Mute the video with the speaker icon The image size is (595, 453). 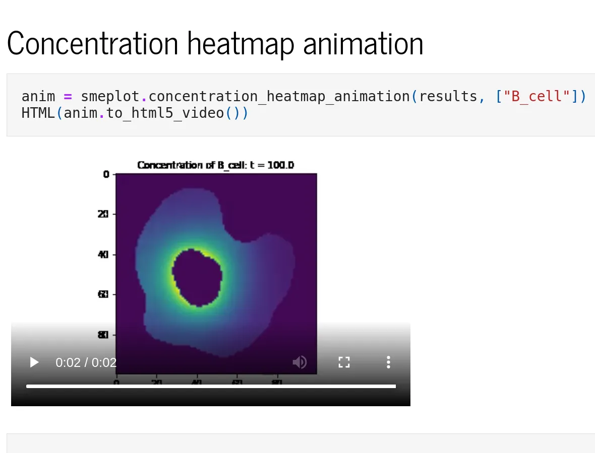click(x=300, y=362)
